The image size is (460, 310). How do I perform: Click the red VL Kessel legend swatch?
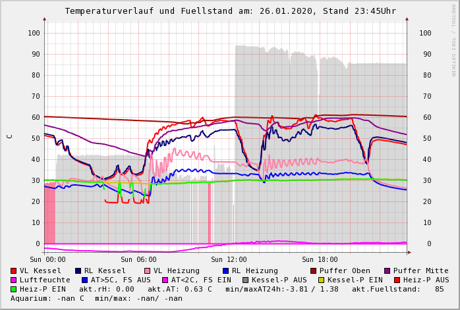coord(14,271)
